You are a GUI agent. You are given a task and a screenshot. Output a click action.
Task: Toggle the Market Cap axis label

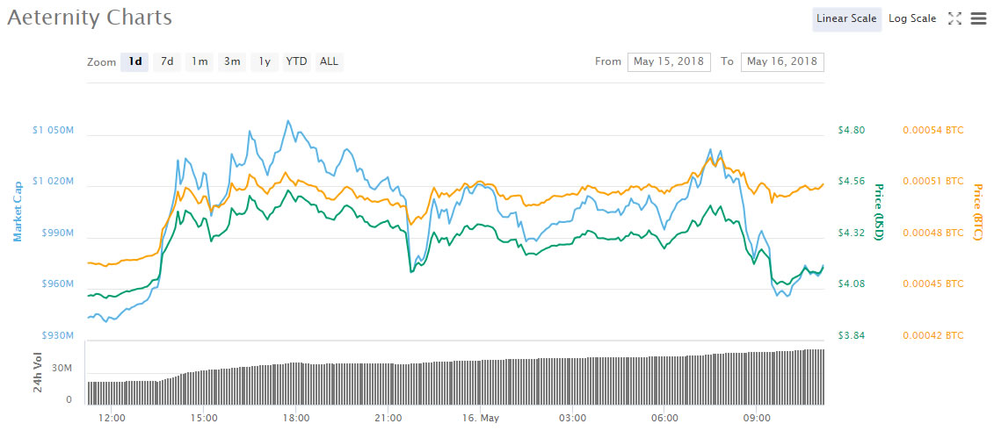coord(17,212)
